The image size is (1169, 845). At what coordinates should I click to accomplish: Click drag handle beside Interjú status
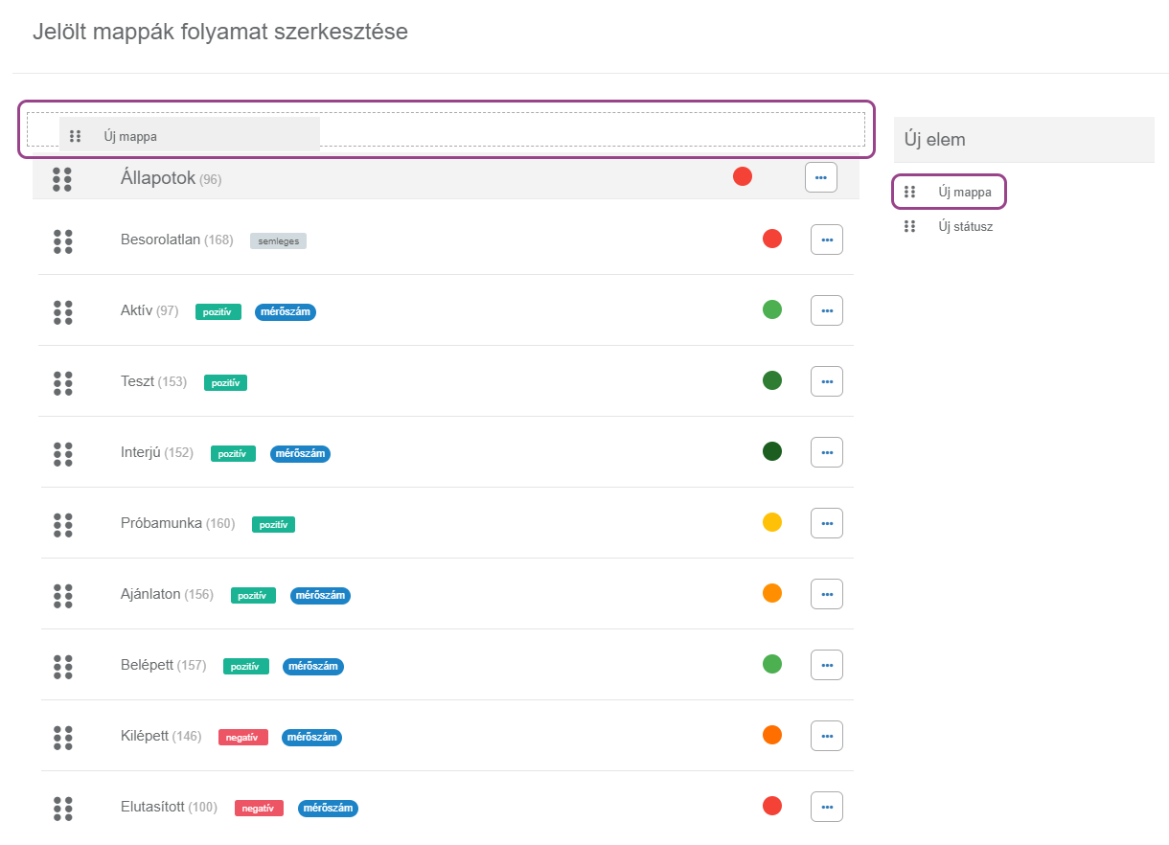(x=63, y=454)
